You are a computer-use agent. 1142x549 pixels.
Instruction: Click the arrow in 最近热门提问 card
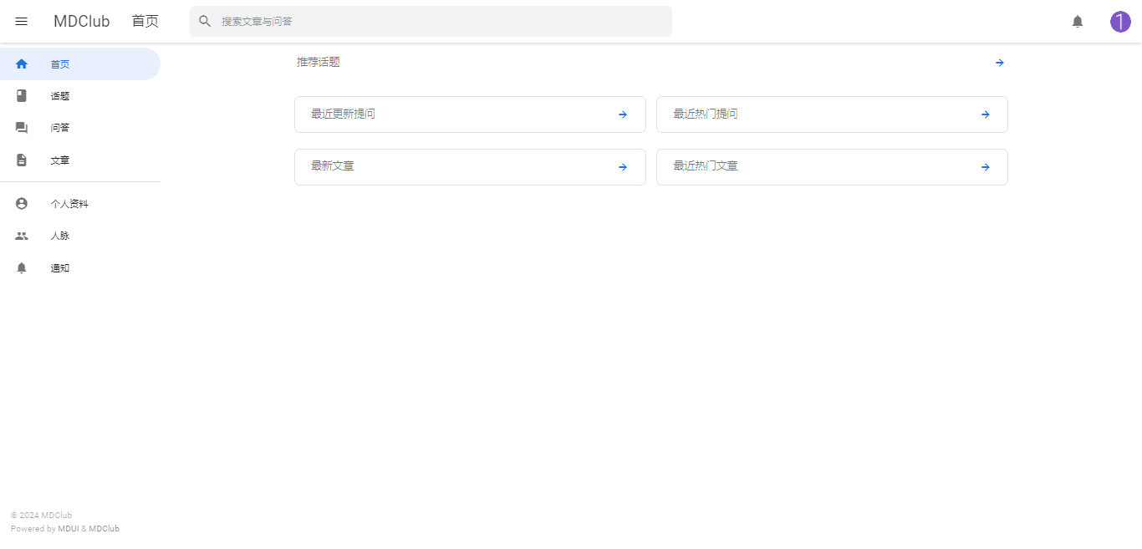point(986,114)
